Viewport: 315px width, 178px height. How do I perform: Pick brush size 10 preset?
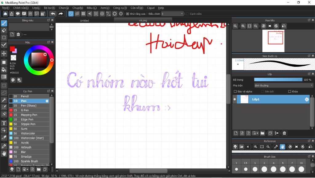[x=301, y=169]
